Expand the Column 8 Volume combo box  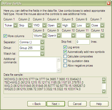pos(44,35)
